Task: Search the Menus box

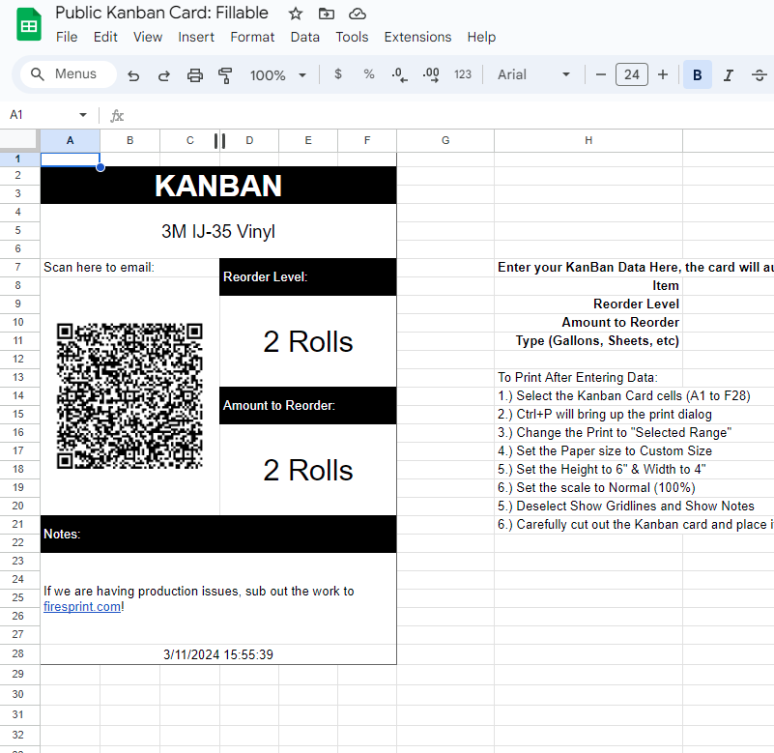Action: (x=69, y=74)
